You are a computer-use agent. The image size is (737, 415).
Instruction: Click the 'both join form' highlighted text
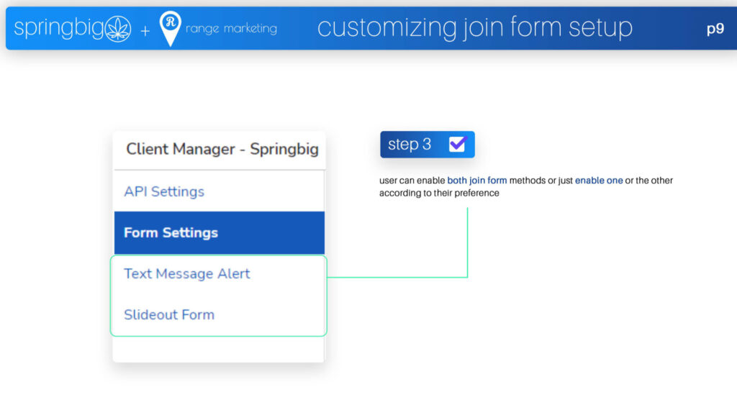point(476,181)
